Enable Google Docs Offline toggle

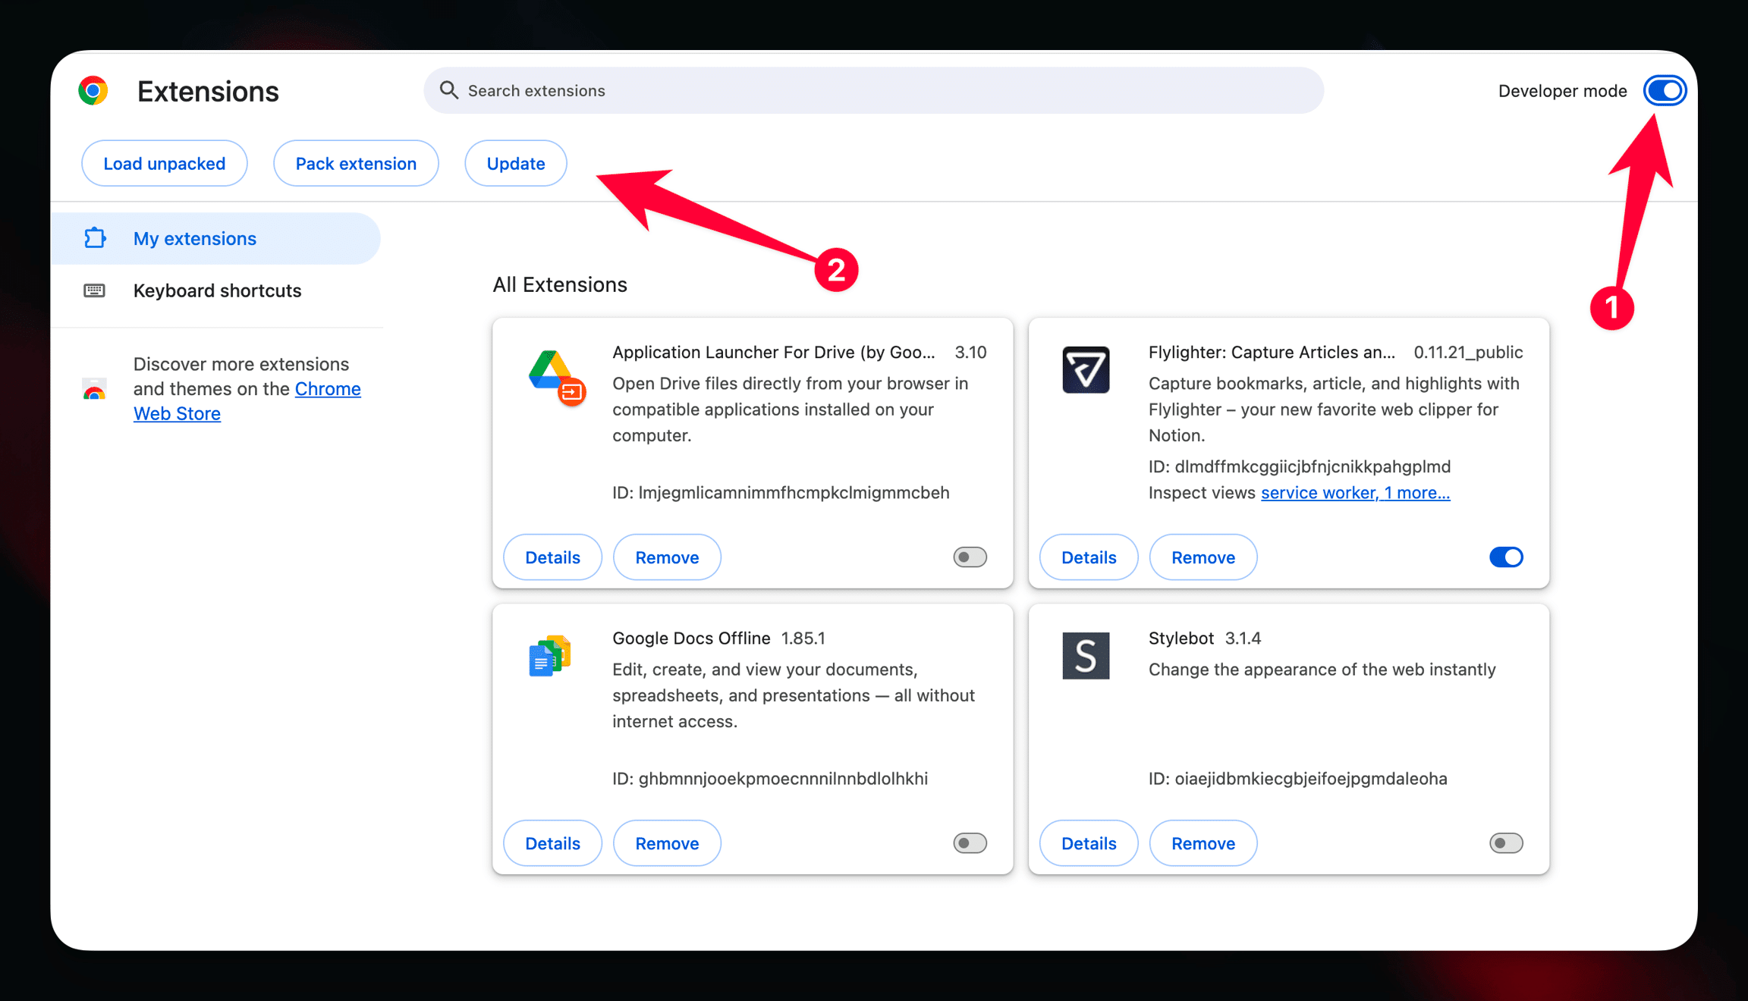click(970, 843)
